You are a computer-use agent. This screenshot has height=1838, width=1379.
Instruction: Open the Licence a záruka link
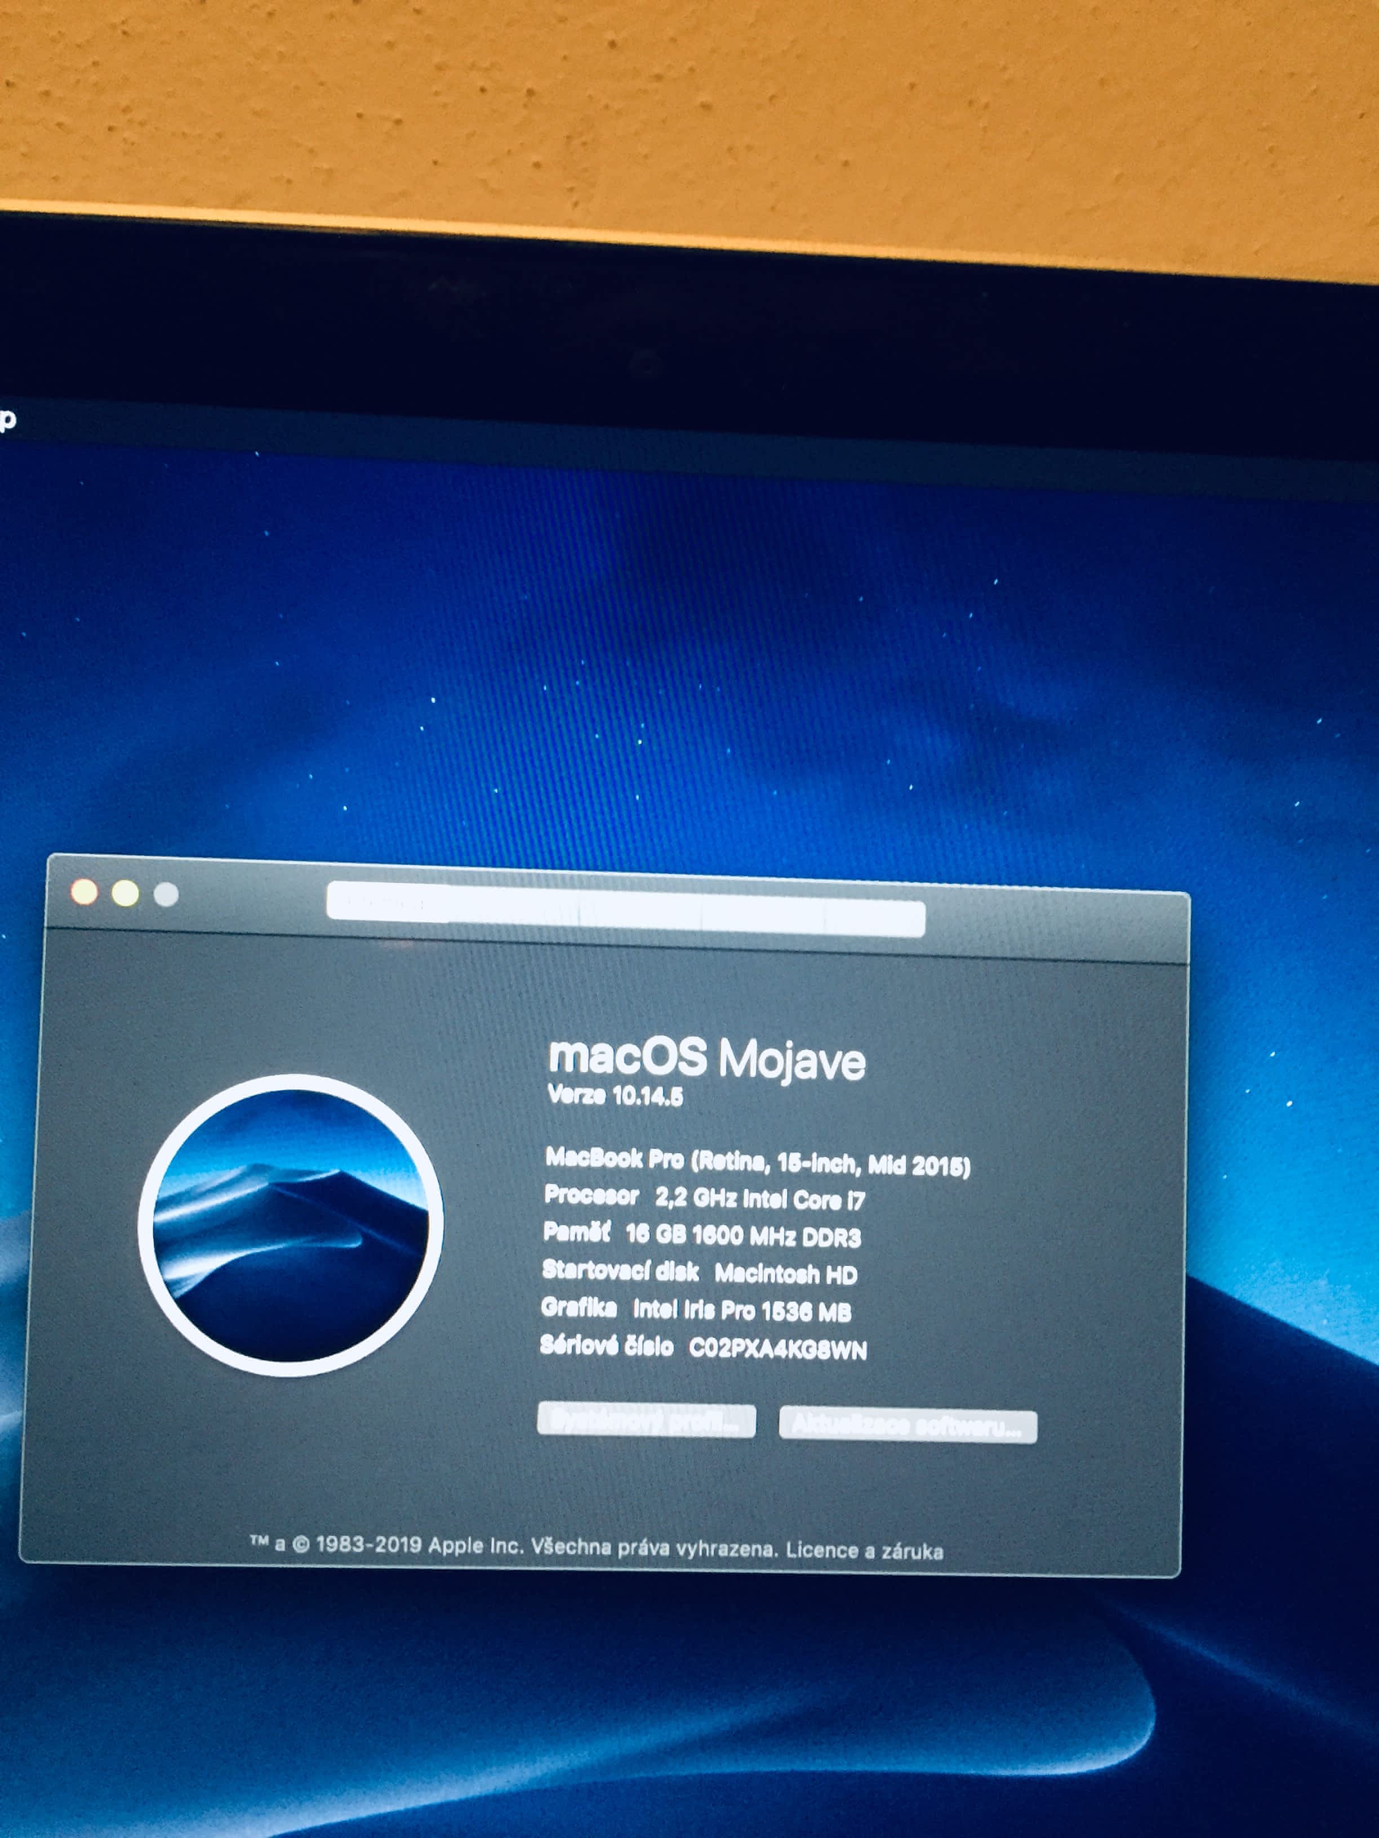[x=864, y=1550]
